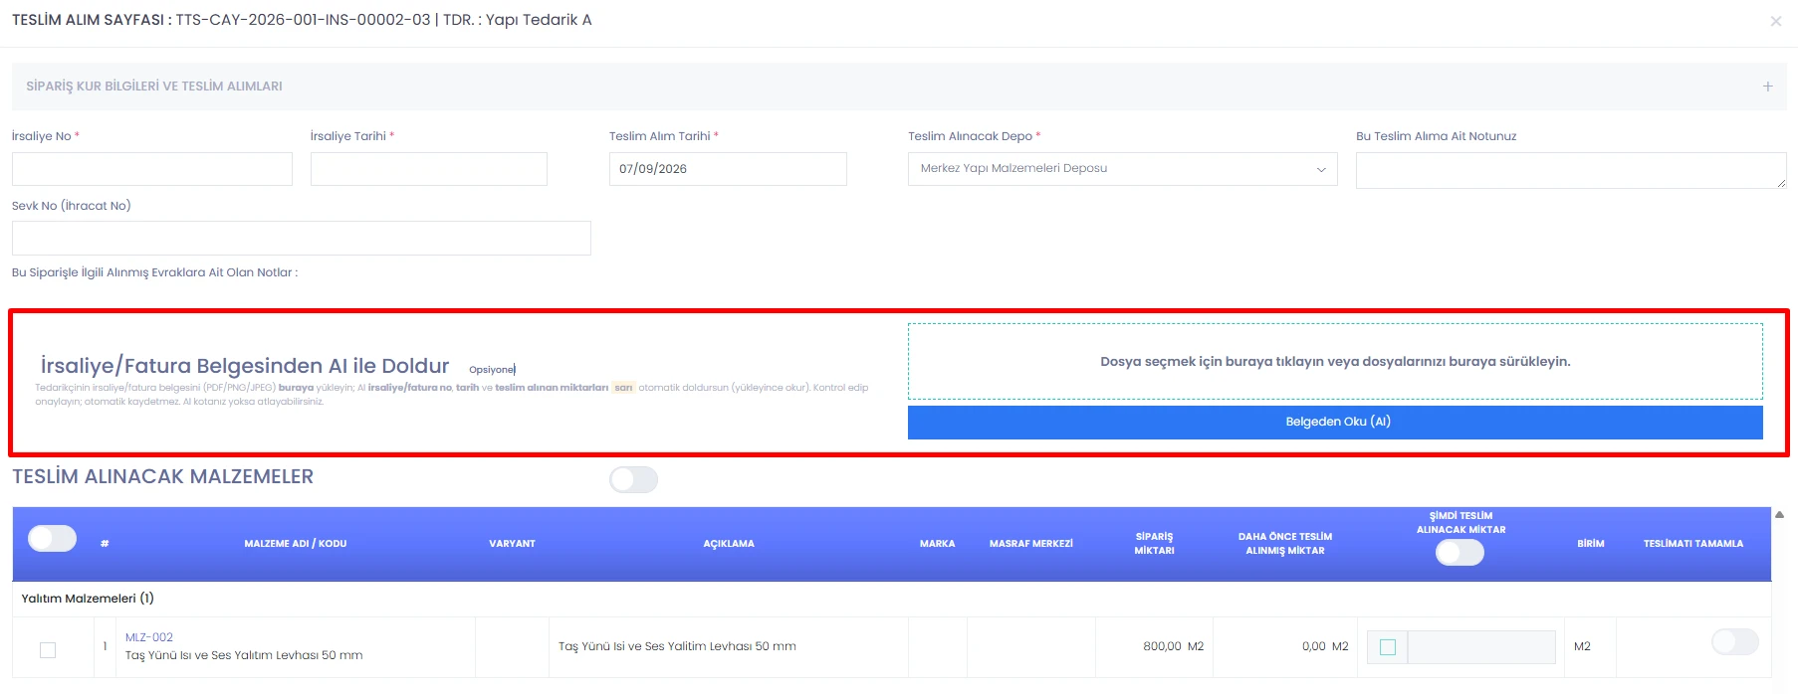Close the Teslim Alım Sayfası dialog
This screenshot has width=1798, height=694.
(1775, 21)
